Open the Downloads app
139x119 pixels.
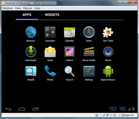click(x=31, y=52)
